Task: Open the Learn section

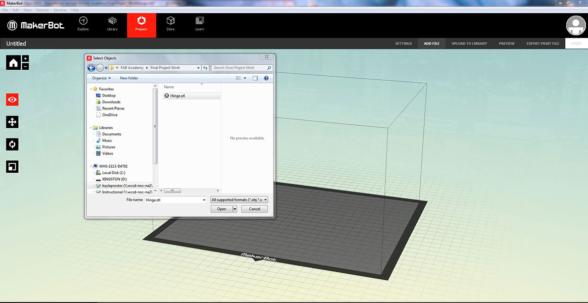Action: 200,24
